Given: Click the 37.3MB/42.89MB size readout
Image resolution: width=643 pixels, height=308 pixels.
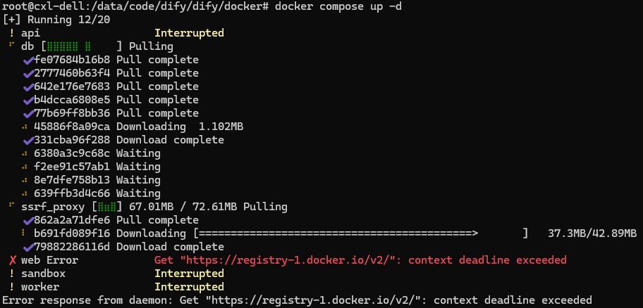Looking at the screenshot, I should [592, 233].
